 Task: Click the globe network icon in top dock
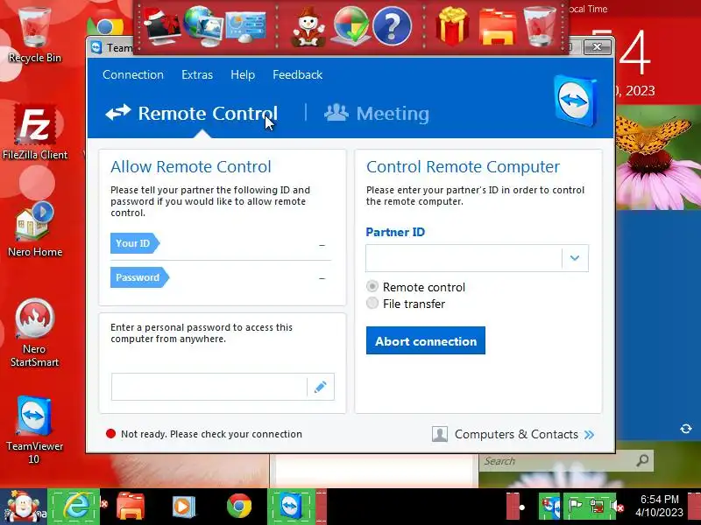pos(203,26)
